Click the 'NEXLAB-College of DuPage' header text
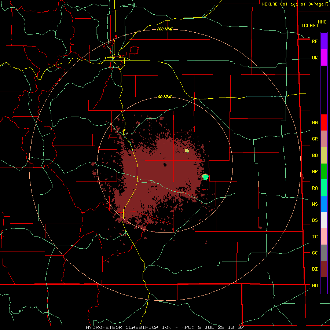The height and width of the screenshot is (330, 330). [x=293, y=4]
